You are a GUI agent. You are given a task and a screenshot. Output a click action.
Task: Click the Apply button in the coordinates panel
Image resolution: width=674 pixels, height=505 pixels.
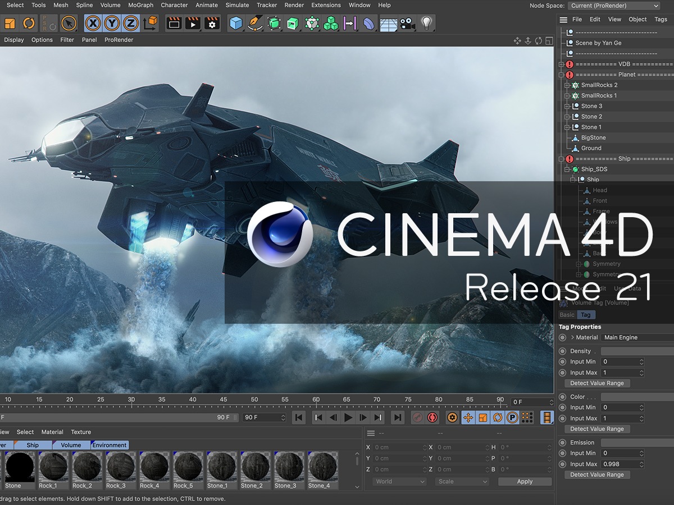(525, 481)
